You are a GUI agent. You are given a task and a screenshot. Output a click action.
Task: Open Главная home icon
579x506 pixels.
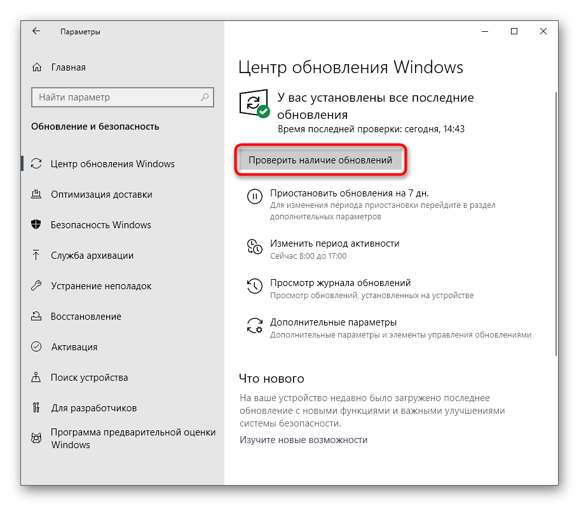(37, 67)
